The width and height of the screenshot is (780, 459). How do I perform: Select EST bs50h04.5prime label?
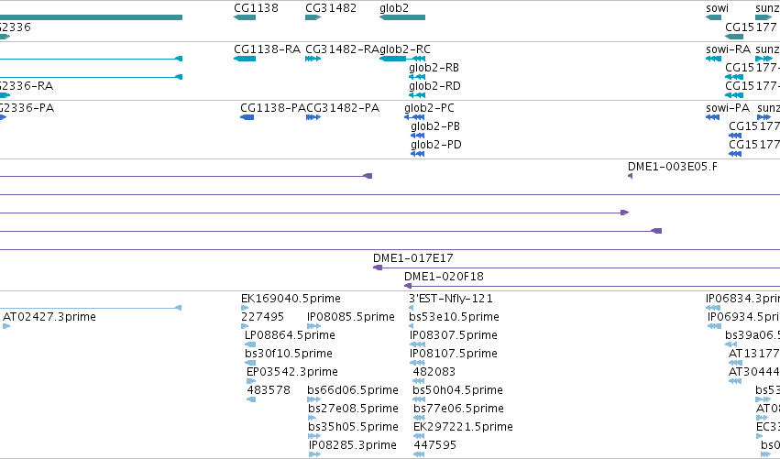[457, 390]
